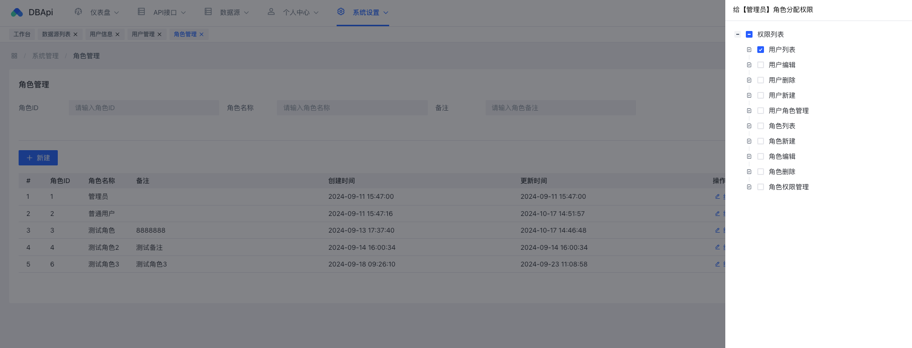This screenshot has height=348, width=912.
Task: Close the 数据源列表 tab
Action: (x=75, y=34)
